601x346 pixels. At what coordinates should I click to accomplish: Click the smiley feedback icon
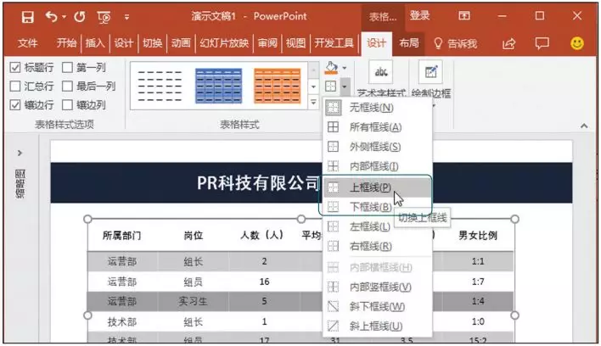click(x=577, y=43)
